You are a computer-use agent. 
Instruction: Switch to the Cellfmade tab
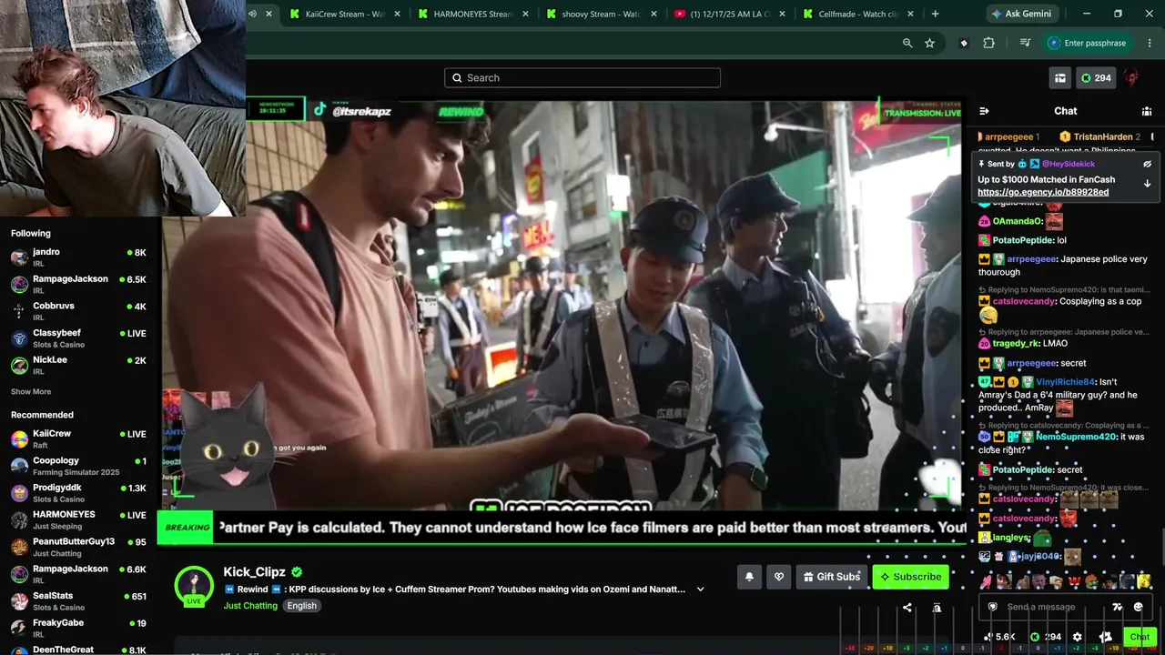point(858,14)
